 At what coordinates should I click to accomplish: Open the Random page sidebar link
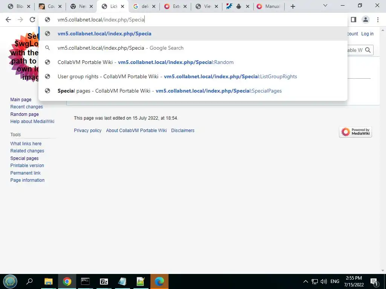click(25, 114)
